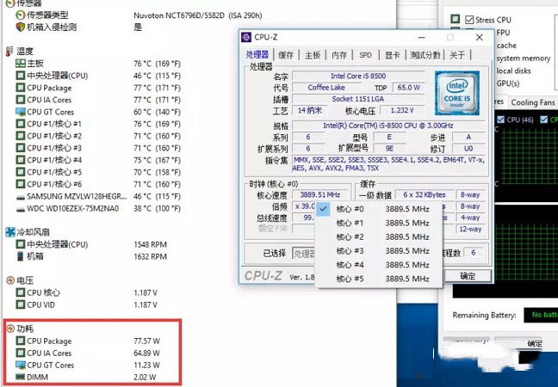Open the Cooling Fans tab in stability test
558x387 pixels.
[533, 102]
